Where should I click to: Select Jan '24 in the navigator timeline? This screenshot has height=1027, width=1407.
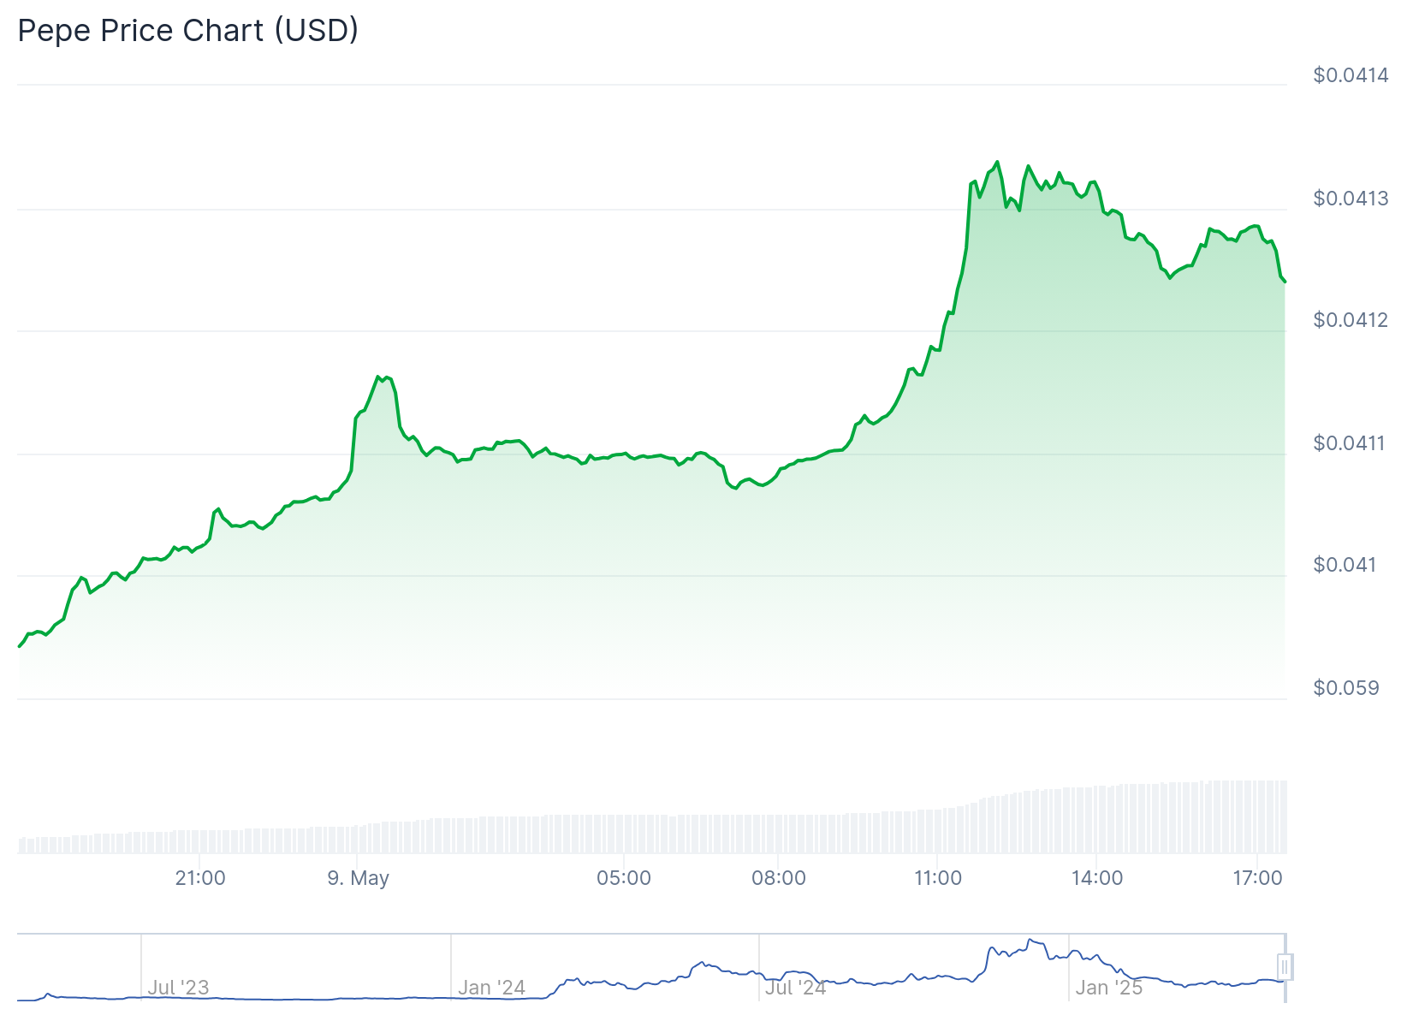(491, 988)
